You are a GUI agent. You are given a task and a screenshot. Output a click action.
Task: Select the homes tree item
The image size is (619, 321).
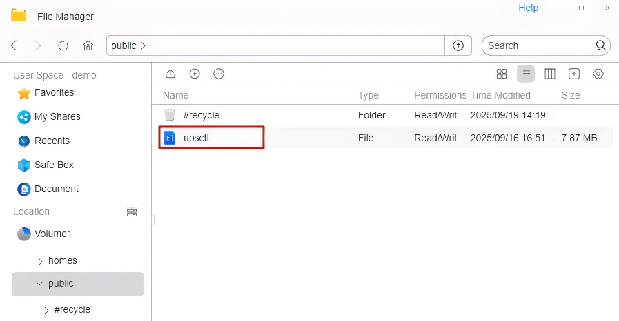[x=62, y=261]
